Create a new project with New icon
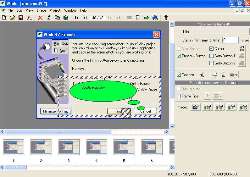The width and height of the screenshot is (250, 177). (x=4, y=18)
